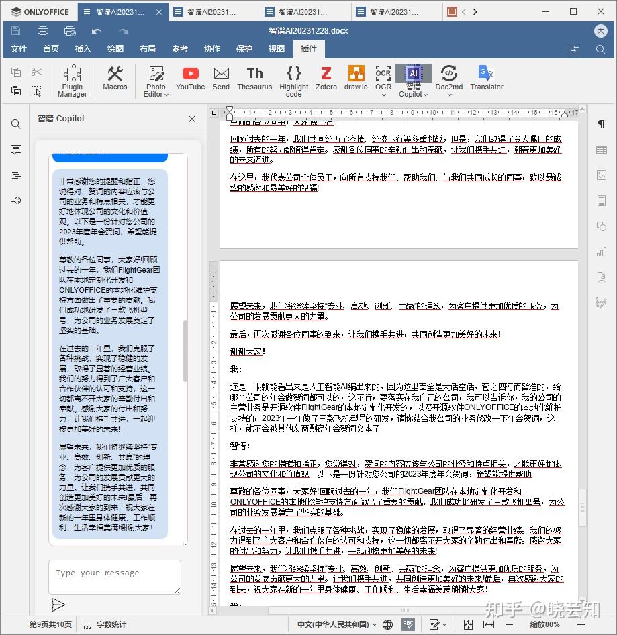Launch the draw.io plugin
The image size is (617, 635).
(x=356, y=78)
